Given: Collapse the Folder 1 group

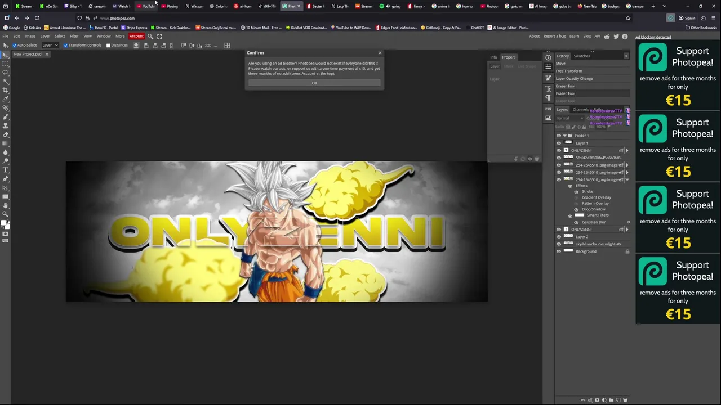Looking at the screenshot, I should pos(564,136).
